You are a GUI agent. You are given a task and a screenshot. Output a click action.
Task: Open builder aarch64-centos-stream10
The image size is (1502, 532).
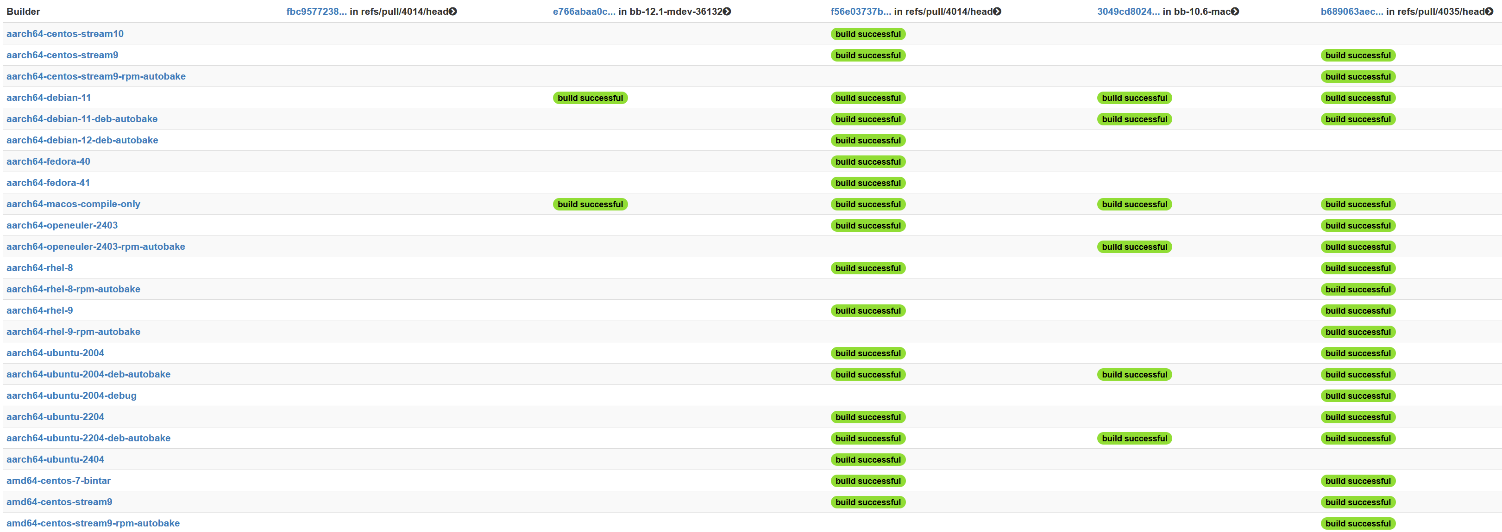pos(65,34)
